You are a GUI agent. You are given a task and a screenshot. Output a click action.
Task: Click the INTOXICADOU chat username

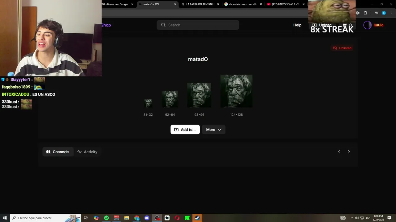(x=15, y=94)
